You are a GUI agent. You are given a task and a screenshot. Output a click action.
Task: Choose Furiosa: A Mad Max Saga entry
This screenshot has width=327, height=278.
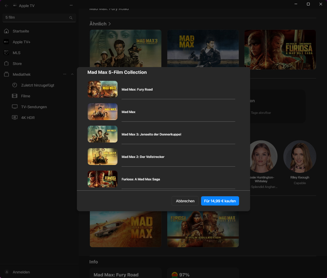pos(141,179)
